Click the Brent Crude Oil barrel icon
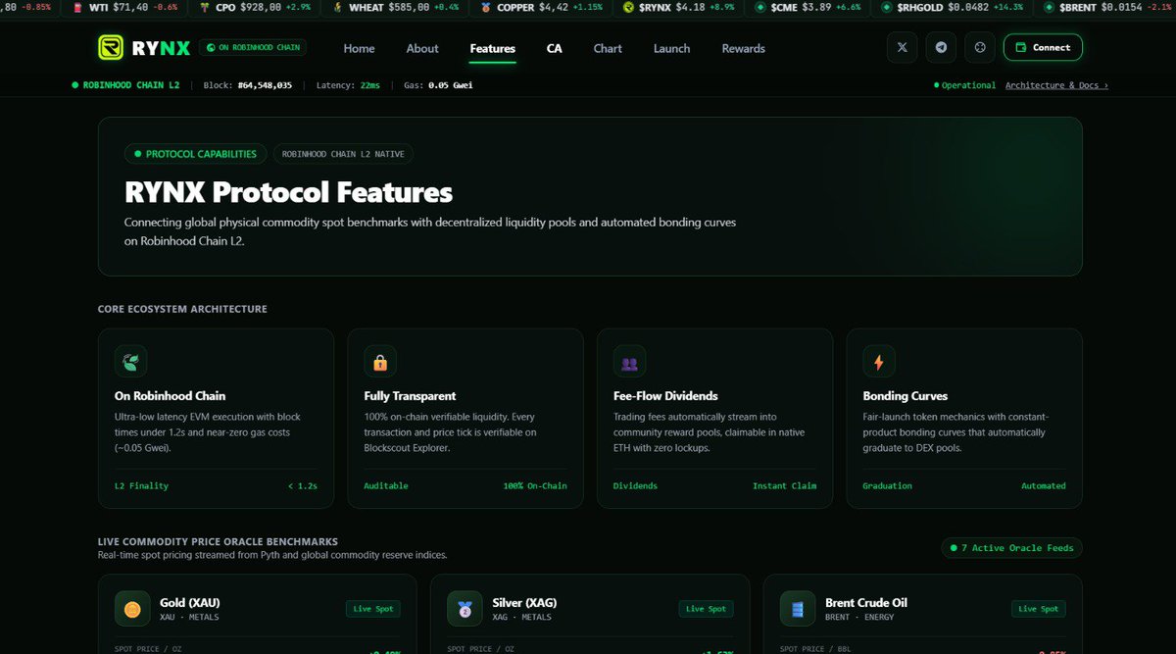1176x654 pixels. [x=798, y=609]
